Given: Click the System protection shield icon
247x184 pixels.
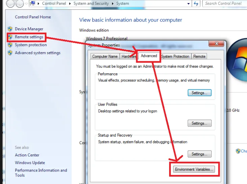Looking at the screenshot, I should tap(10, 45).
